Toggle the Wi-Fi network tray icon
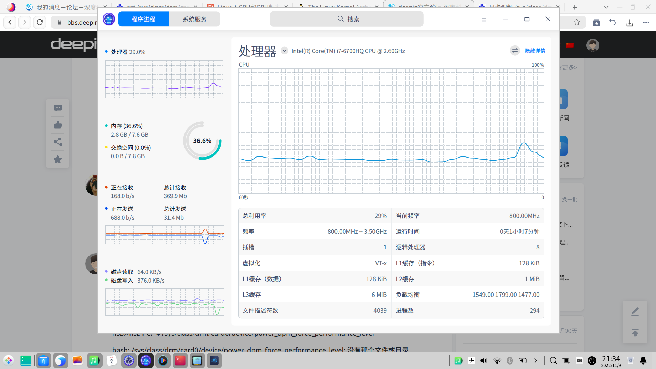The image size is (656, 369). [497, 360]
